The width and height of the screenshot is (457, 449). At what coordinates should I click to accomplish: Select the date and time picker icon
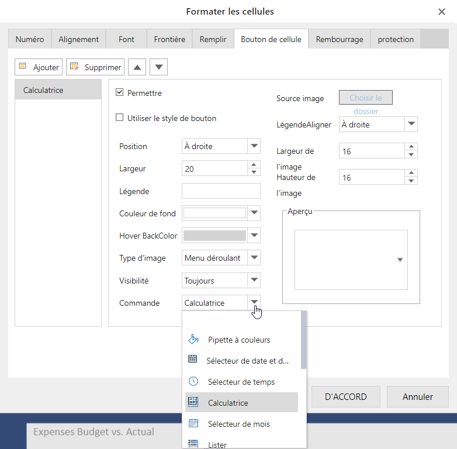[x=193, y=360]
